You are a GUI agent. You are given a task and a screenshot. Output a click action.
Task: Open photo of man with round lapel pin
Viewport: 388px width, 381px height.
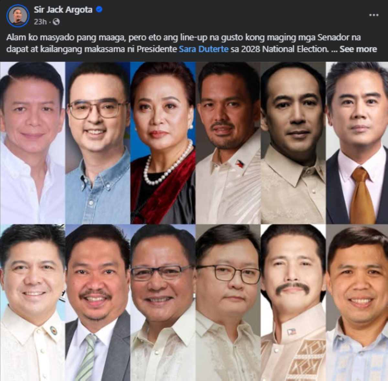coord(32,303)
